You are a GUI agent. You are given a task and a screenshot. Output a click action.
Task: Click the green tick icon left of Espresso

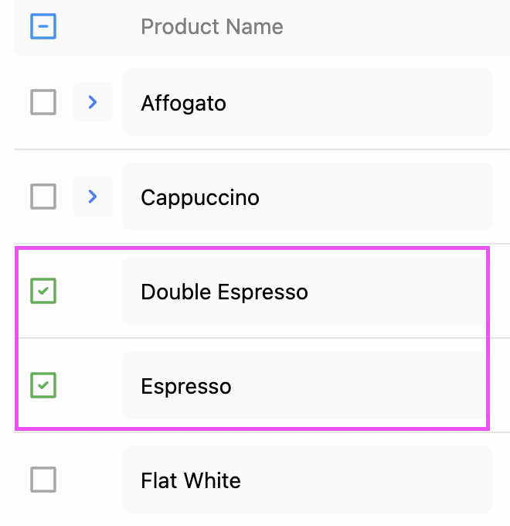click(43, 385)
